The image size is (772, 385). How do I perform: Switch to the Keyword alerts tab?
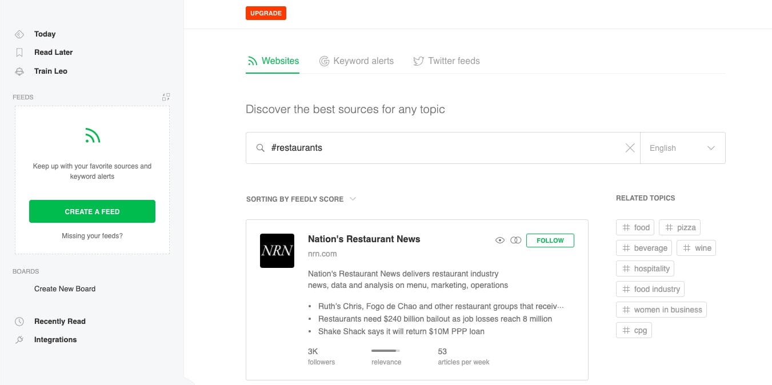pyautogui.click(x=357, y=61)
